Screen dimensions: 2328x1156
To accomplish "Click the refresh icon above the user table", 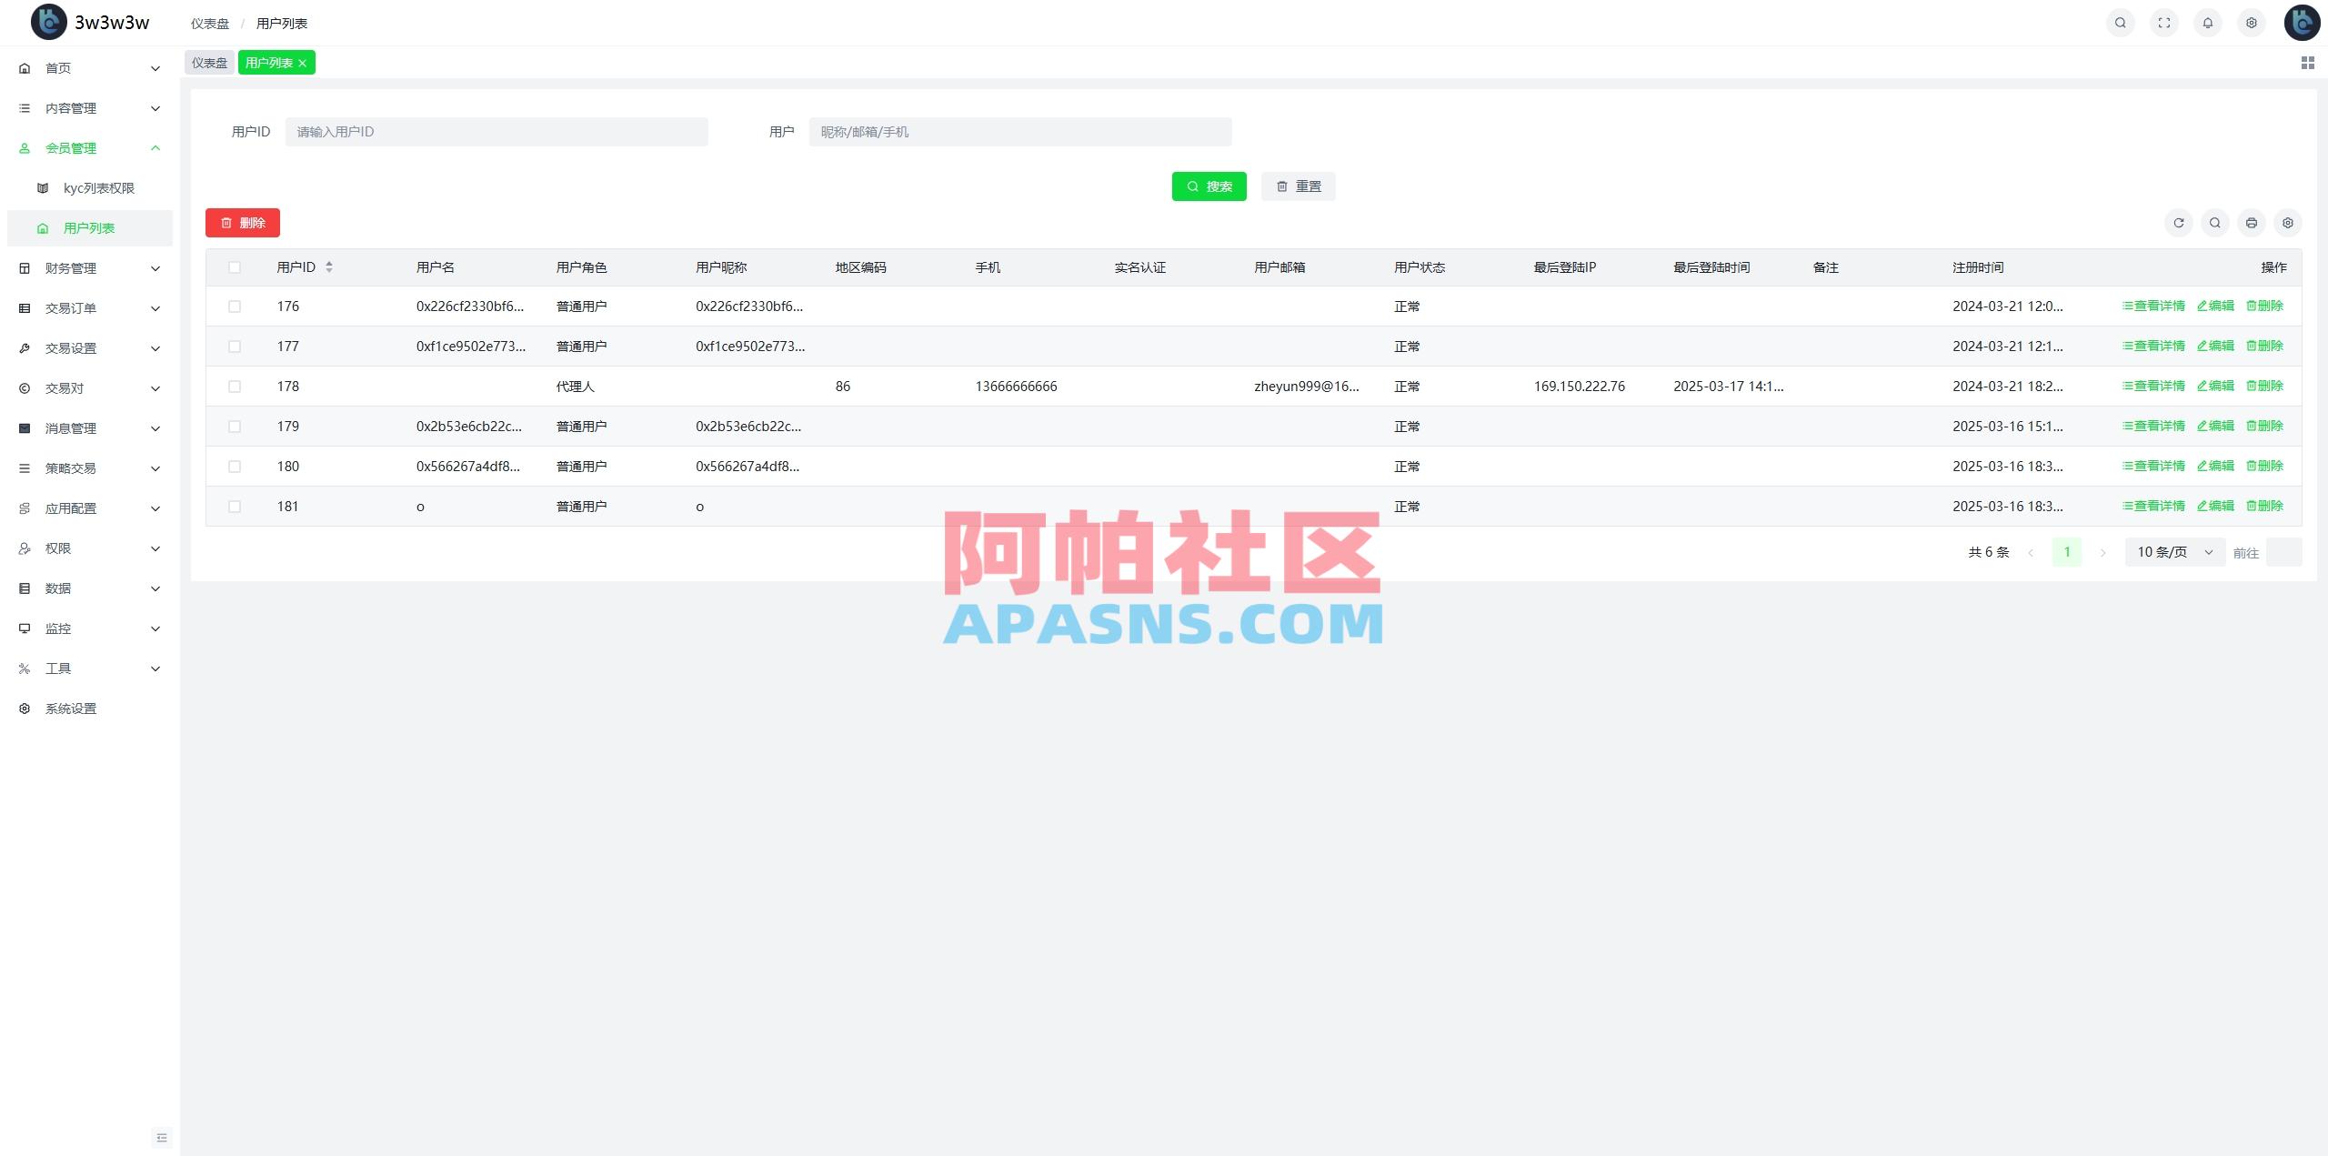I will tap(2178, 223).
